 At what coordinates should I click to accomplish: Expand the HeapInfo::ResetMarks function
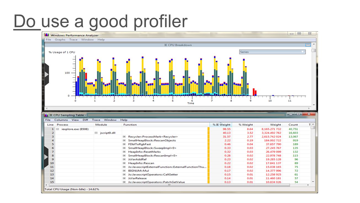[124, 152]
